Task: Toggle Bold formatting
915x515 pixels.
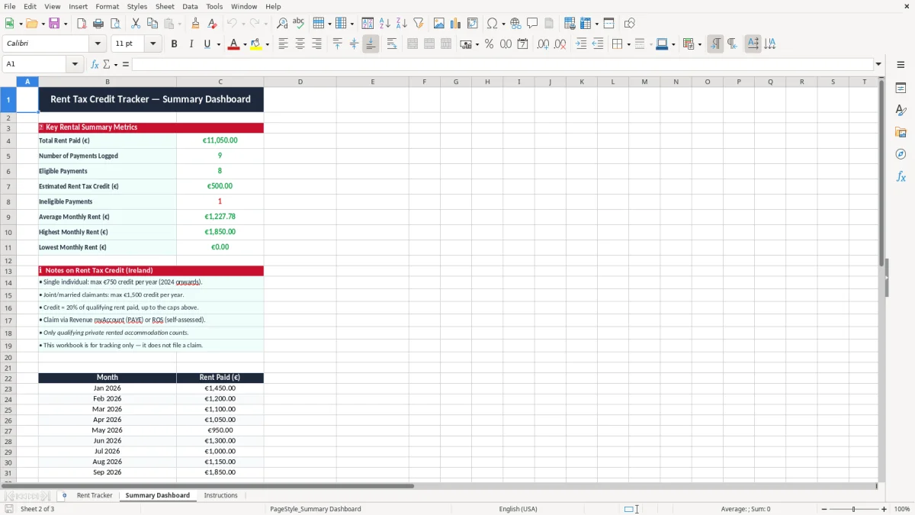Action: pos(174,44)
